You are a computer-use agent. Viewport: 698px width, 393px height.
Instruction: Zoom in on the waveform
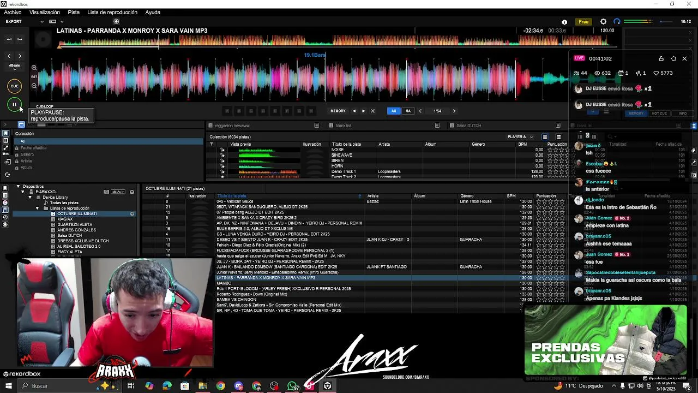click(34, 68)
